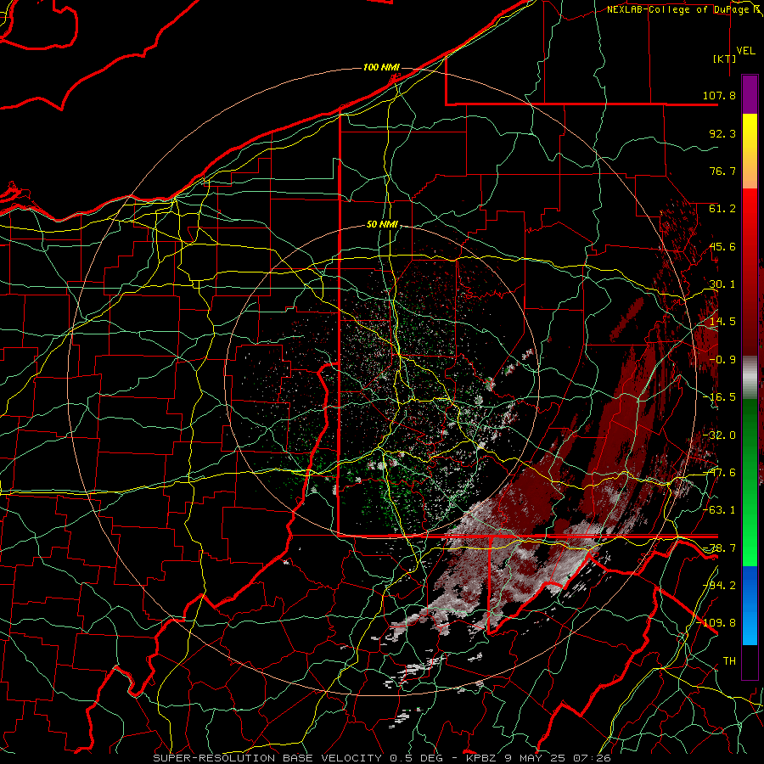Click the 76.7 velocity scale value

[722, 171]
